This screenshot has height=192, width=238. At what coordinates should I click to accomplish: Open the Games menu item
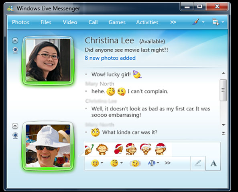[x=117, y=22]
